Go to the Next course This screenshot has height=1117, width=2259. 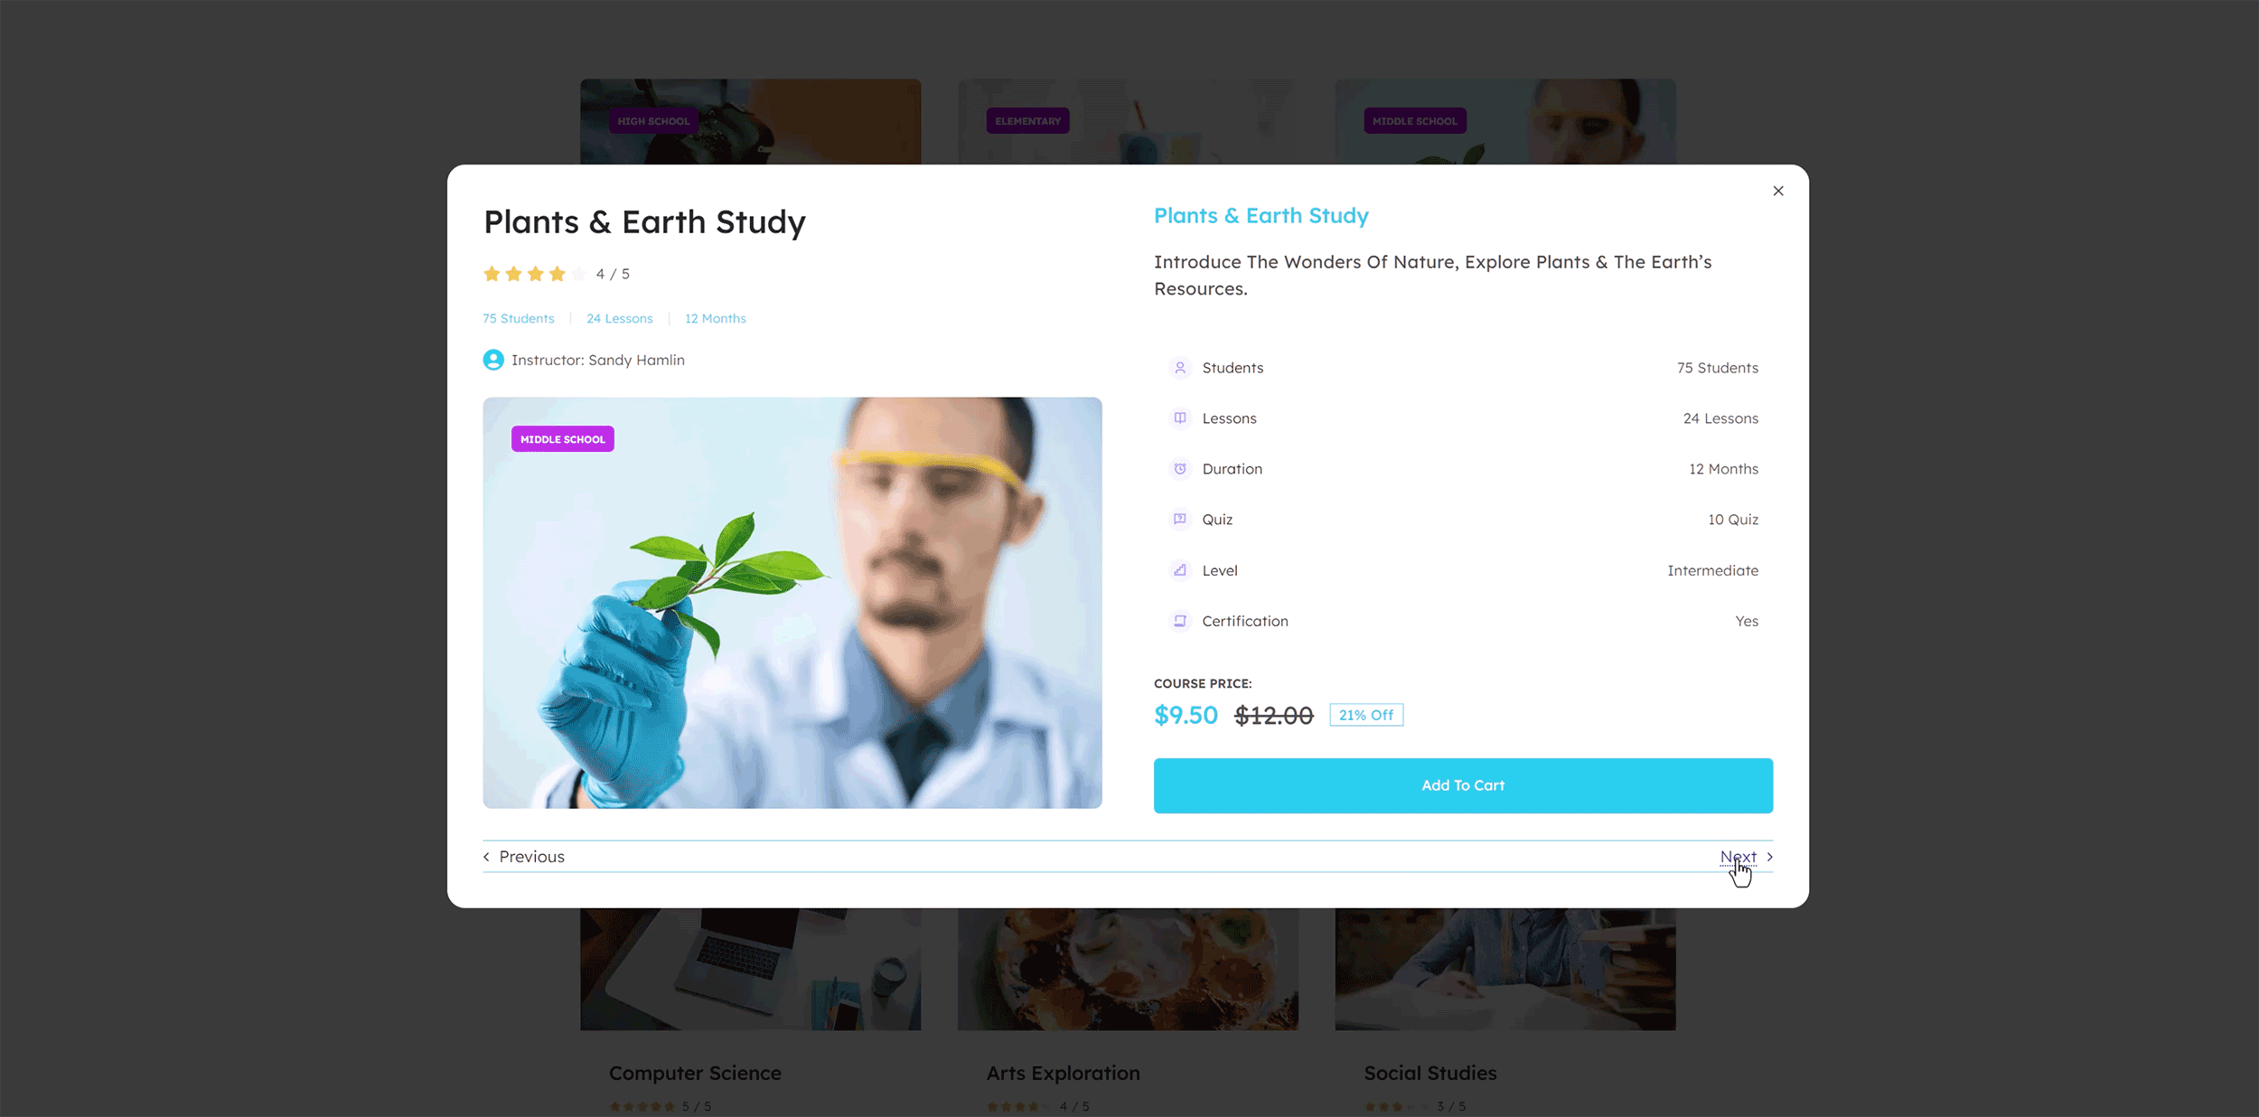[1738, 857]
